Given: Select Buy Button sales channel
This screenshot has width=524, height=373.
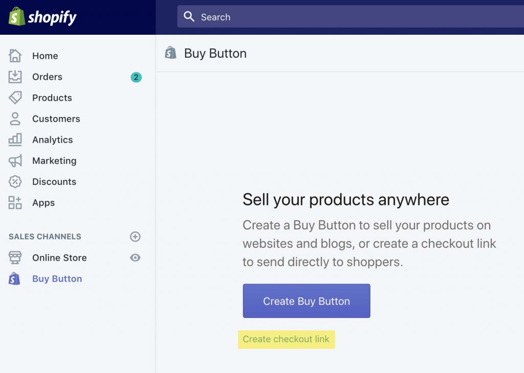Looking at the screenshot, I should [x=57, y=278].
